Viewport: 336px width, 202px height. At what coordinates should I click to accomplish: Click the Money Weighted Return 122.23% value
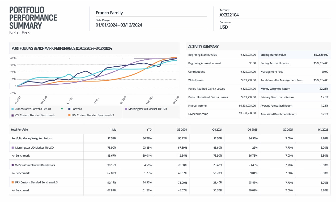pyautogui.click(x=323, y=89)
